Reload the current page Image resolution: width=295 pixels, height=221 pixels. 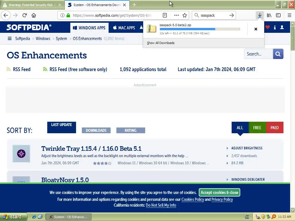(24, 15)
